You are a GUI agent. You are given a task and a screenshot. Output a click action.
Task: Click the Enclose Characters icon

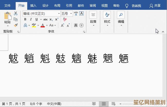point(81,25)
